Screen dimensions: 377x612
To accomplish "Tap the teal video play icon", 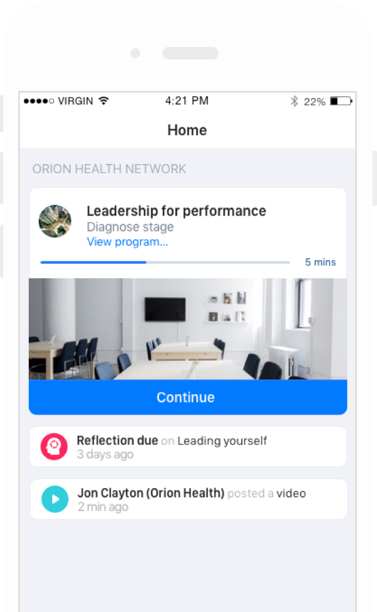I will click(55, 499).
